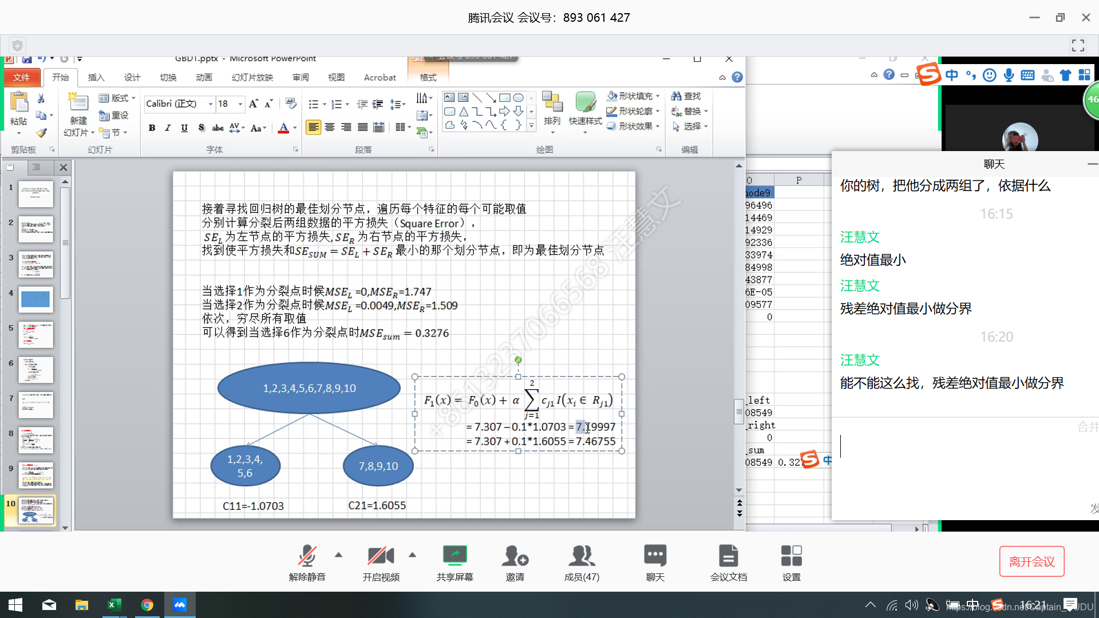The height and width of the screenshot is (618, 1099).
Task: Underline the selected text
Action: point(184,128)
